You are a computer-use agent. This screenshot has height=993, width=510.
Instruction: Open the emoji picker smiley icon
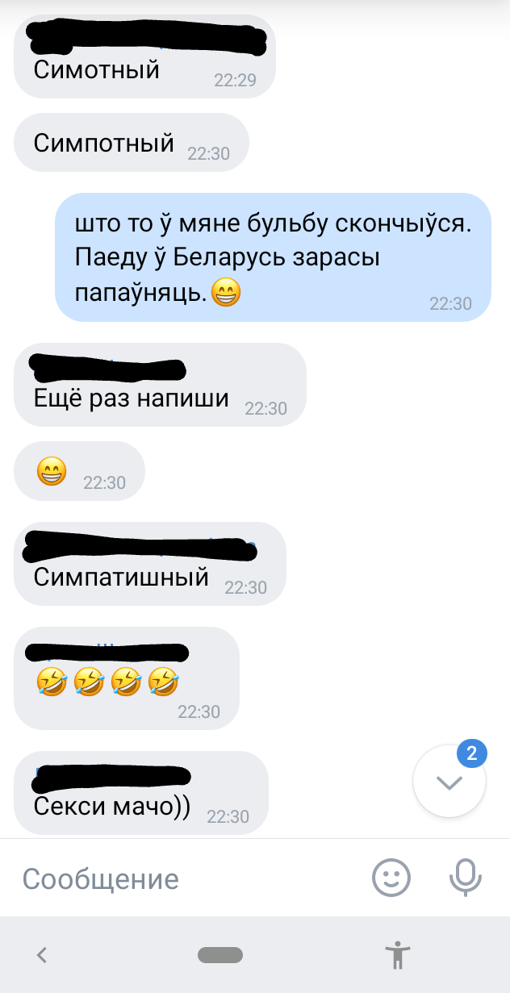coord(391,877)
